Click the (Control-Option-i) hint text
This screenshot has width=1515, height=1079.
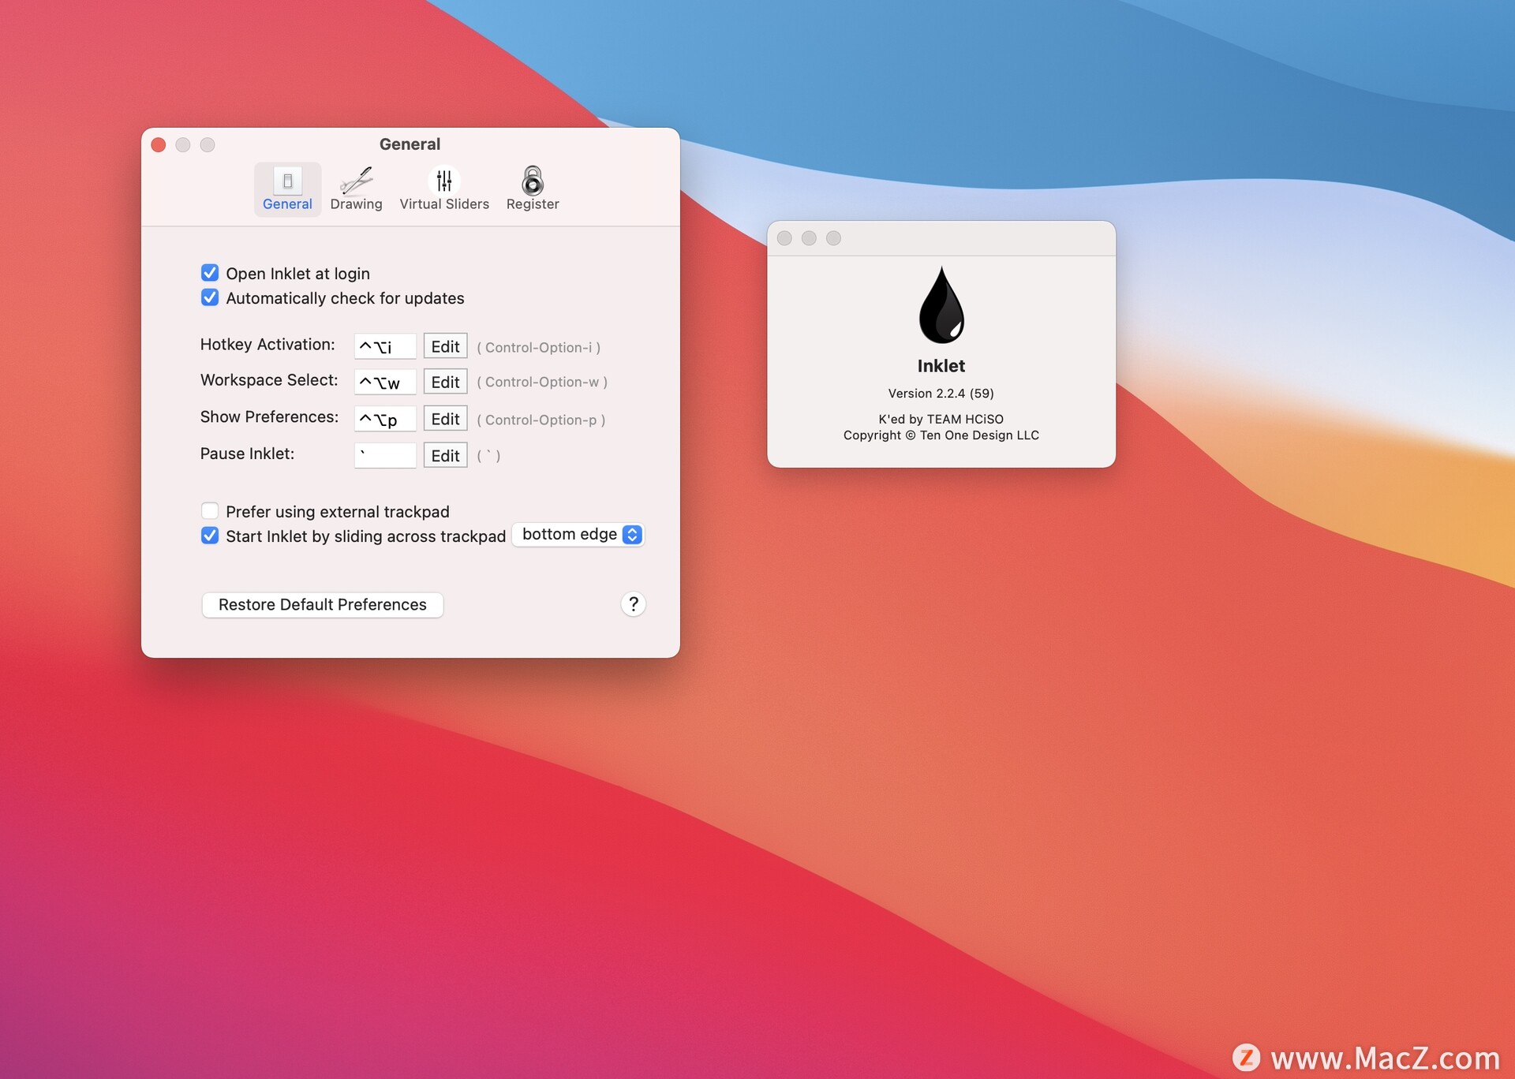(539, 348)
